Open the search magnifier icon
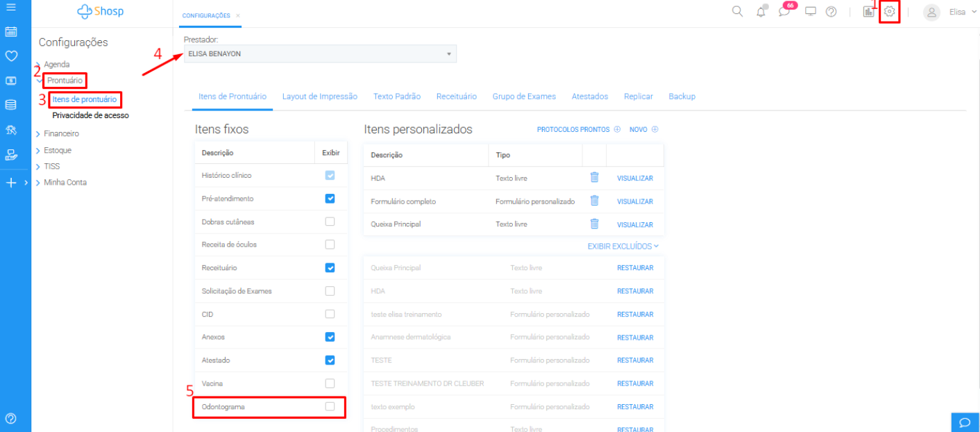 tap(737, 12)
